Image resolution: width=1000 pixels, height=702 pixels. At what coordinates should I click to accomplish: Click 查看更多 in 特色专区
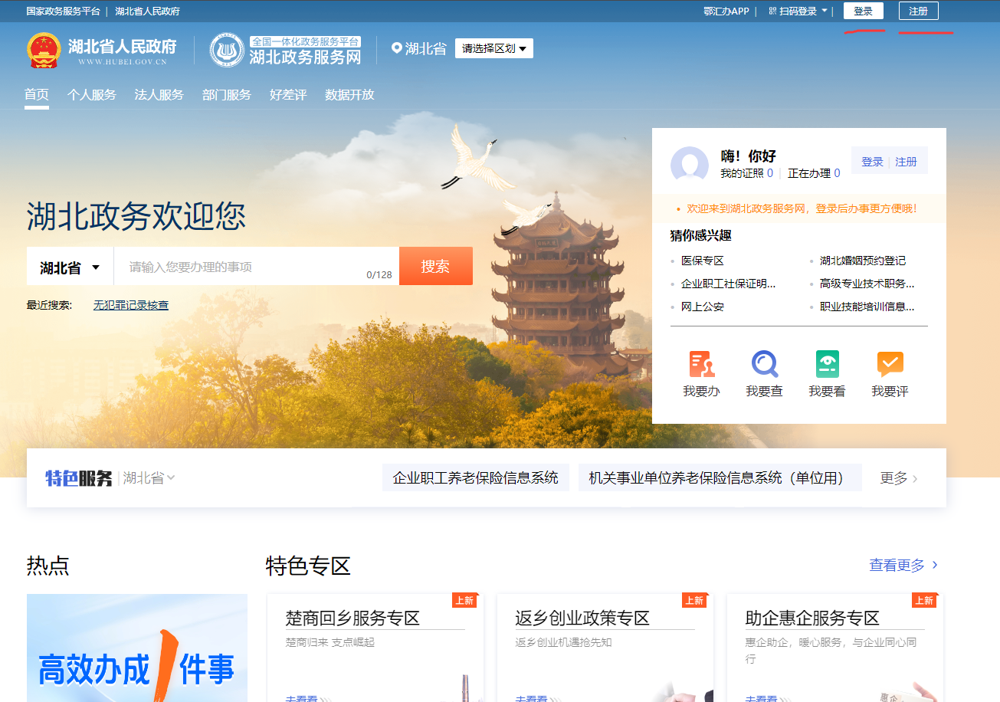coord(903,565)
